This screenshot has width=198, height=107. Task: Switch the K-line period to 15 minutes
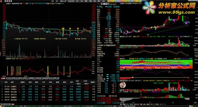162,104
